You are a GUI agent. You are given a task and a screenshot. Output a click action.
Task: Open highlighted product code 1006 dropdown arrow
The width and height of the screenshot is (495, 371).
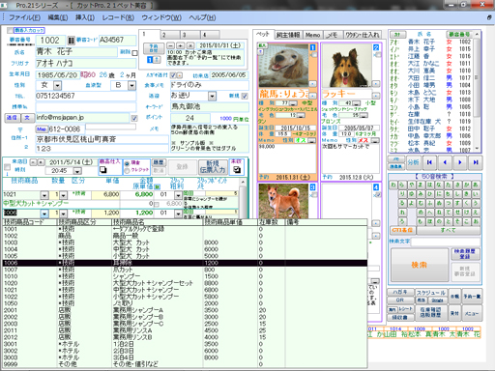[x=44, y=214]
